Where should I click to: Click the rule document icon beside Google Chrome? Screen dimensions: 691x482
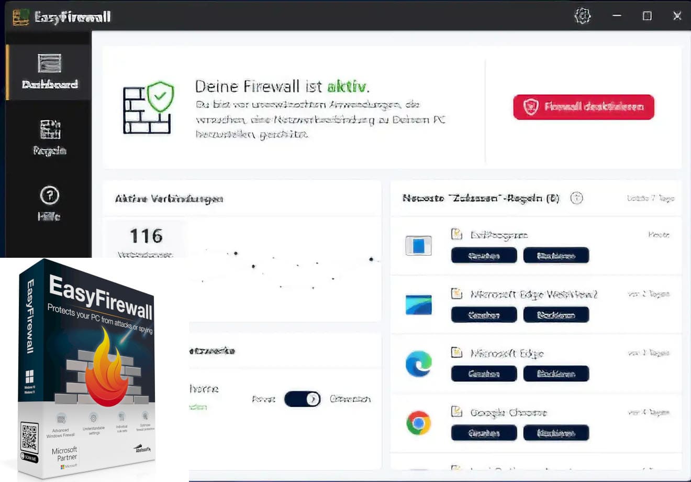click(456, 412)
